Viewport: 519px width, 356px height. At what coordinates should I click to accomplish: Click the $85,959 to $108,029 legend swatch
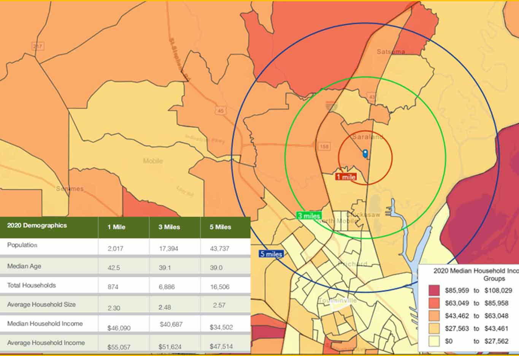pos(434,291)
